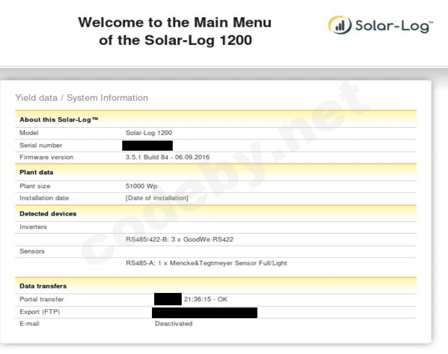448x354 pixels.
Task: Click the 'Installation date' label
Action: point(44,198)
